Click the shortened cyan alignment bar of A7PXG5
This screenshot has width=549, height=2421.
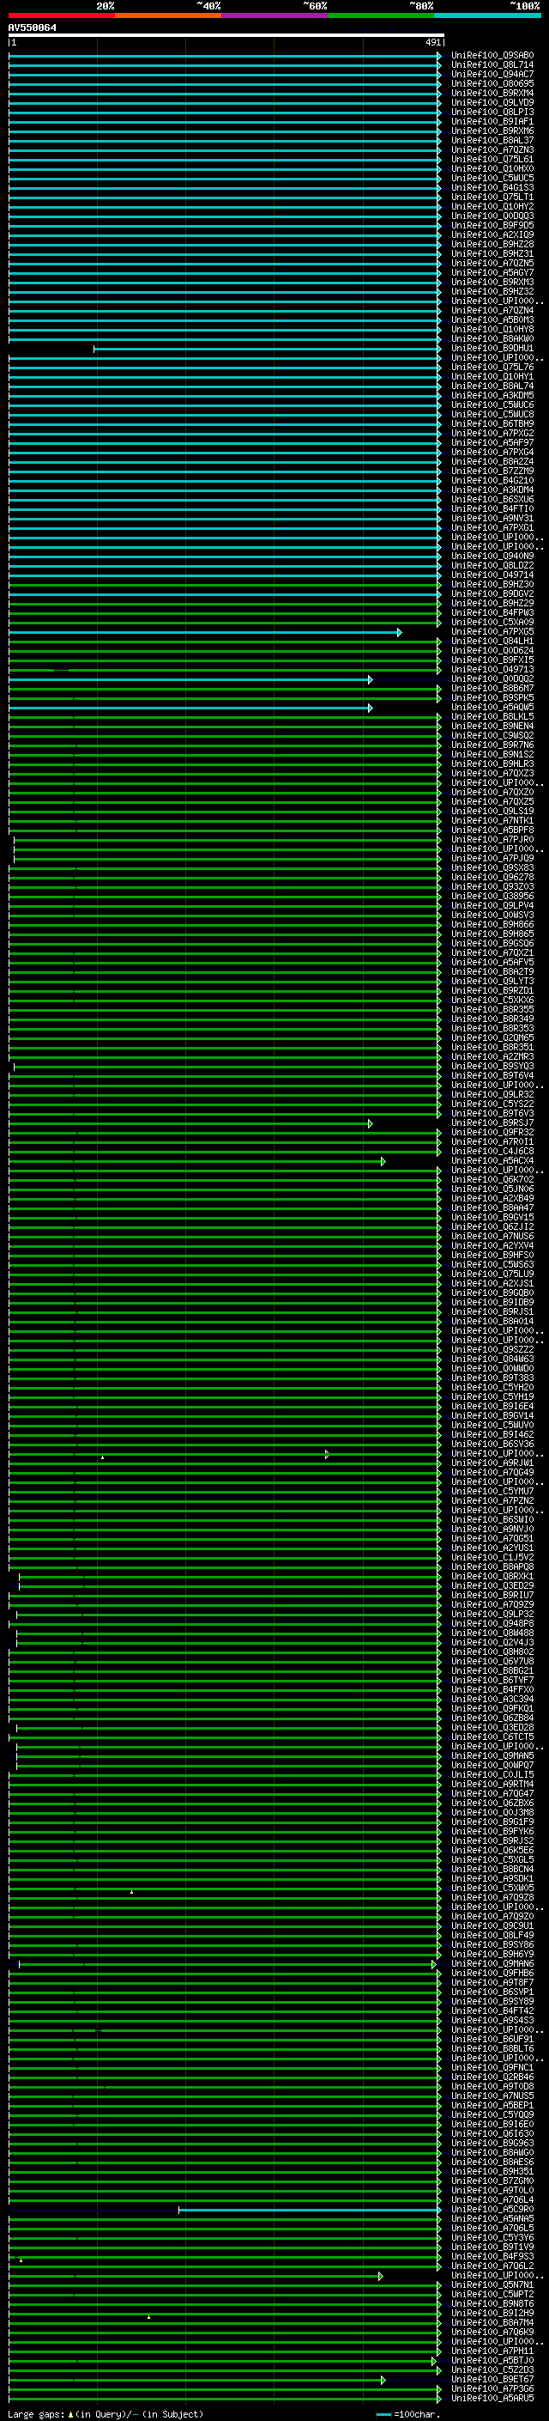[204, 632]
